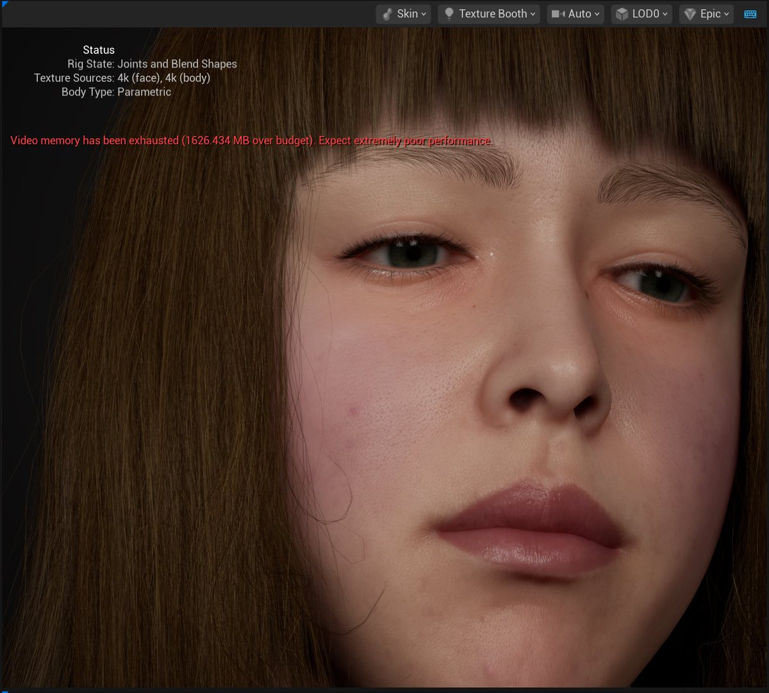This screenshot has width=769, height=693.
Task: Click the red video memory exhausted warning
Action: click(x=251, y=140)
